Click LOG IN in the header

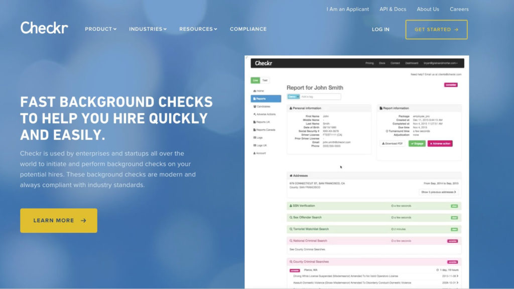[x=380, y=29]
